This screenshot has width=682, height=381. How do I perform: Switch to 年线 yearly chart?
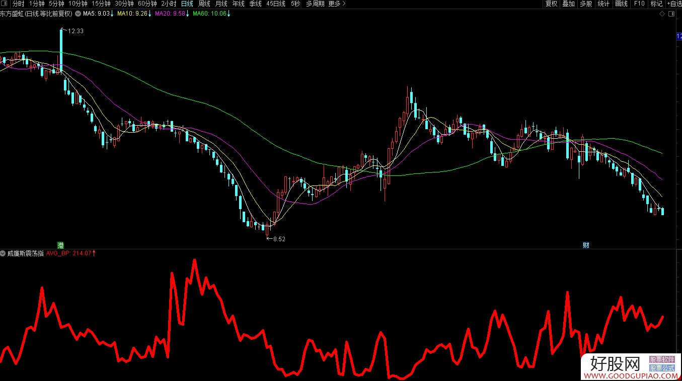coord(239,4)
